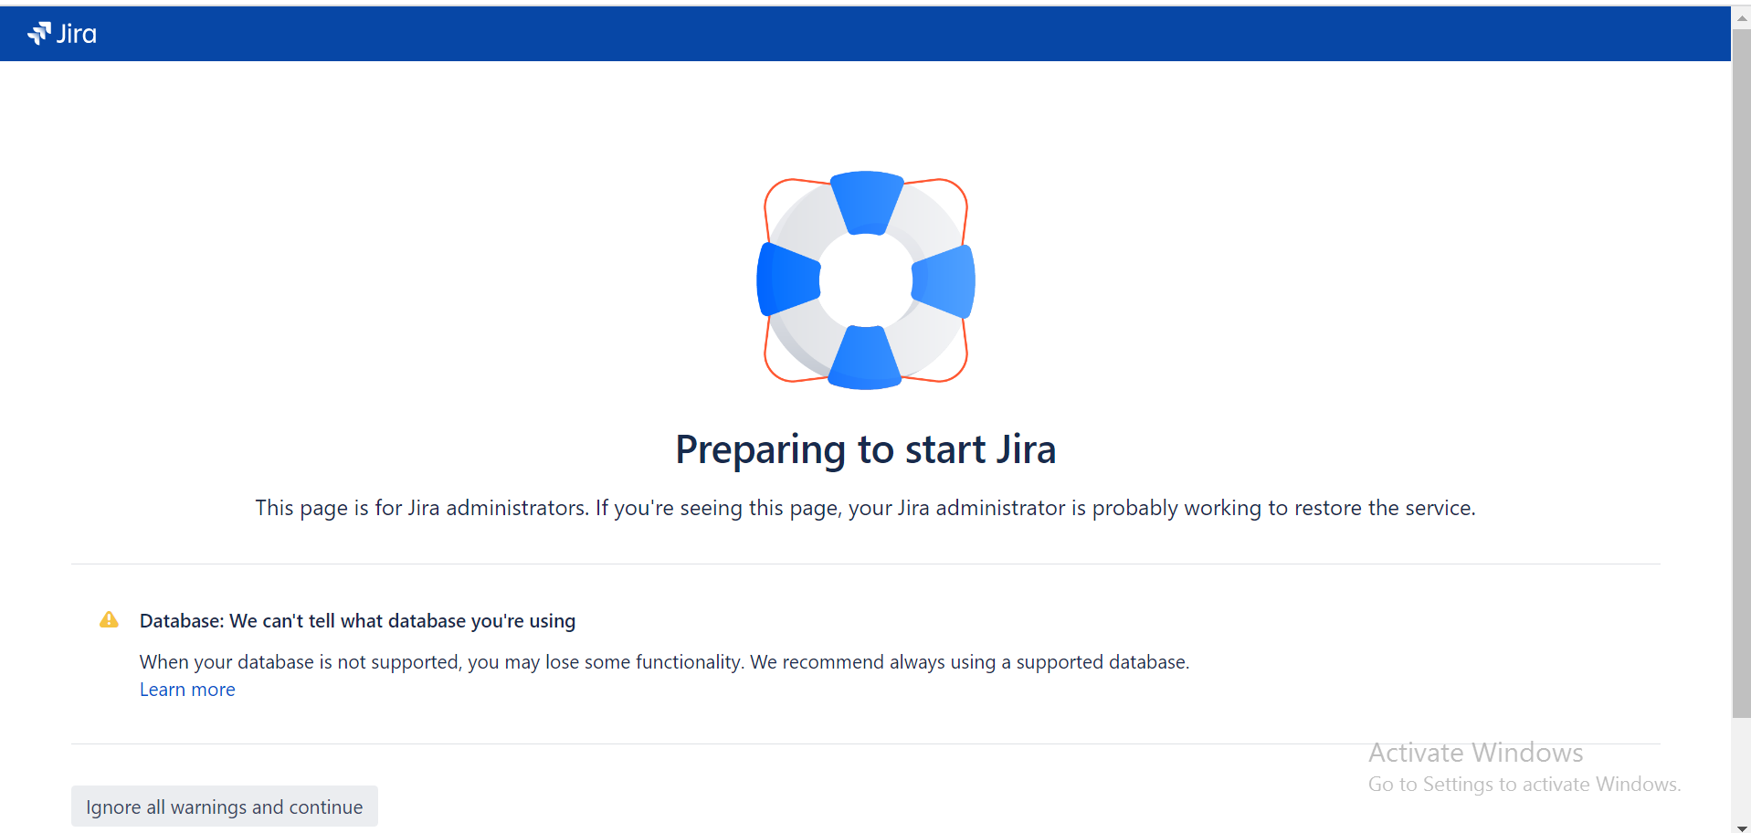This screenshot has width=1751, height=833.
Task: Open the Learn more link
Action: [x=187, y=690]
